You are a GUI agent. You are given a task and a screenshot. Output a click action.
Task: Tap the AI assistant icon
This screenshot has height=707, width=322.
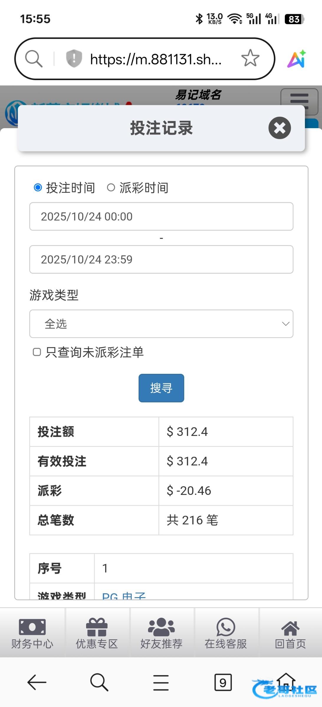pyautogui.click(x=297, y=59)
